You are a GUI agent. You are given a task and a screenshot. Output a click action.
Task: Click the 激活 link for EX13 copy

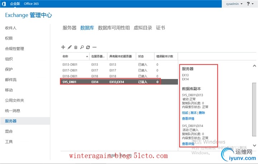coord(193,113)
